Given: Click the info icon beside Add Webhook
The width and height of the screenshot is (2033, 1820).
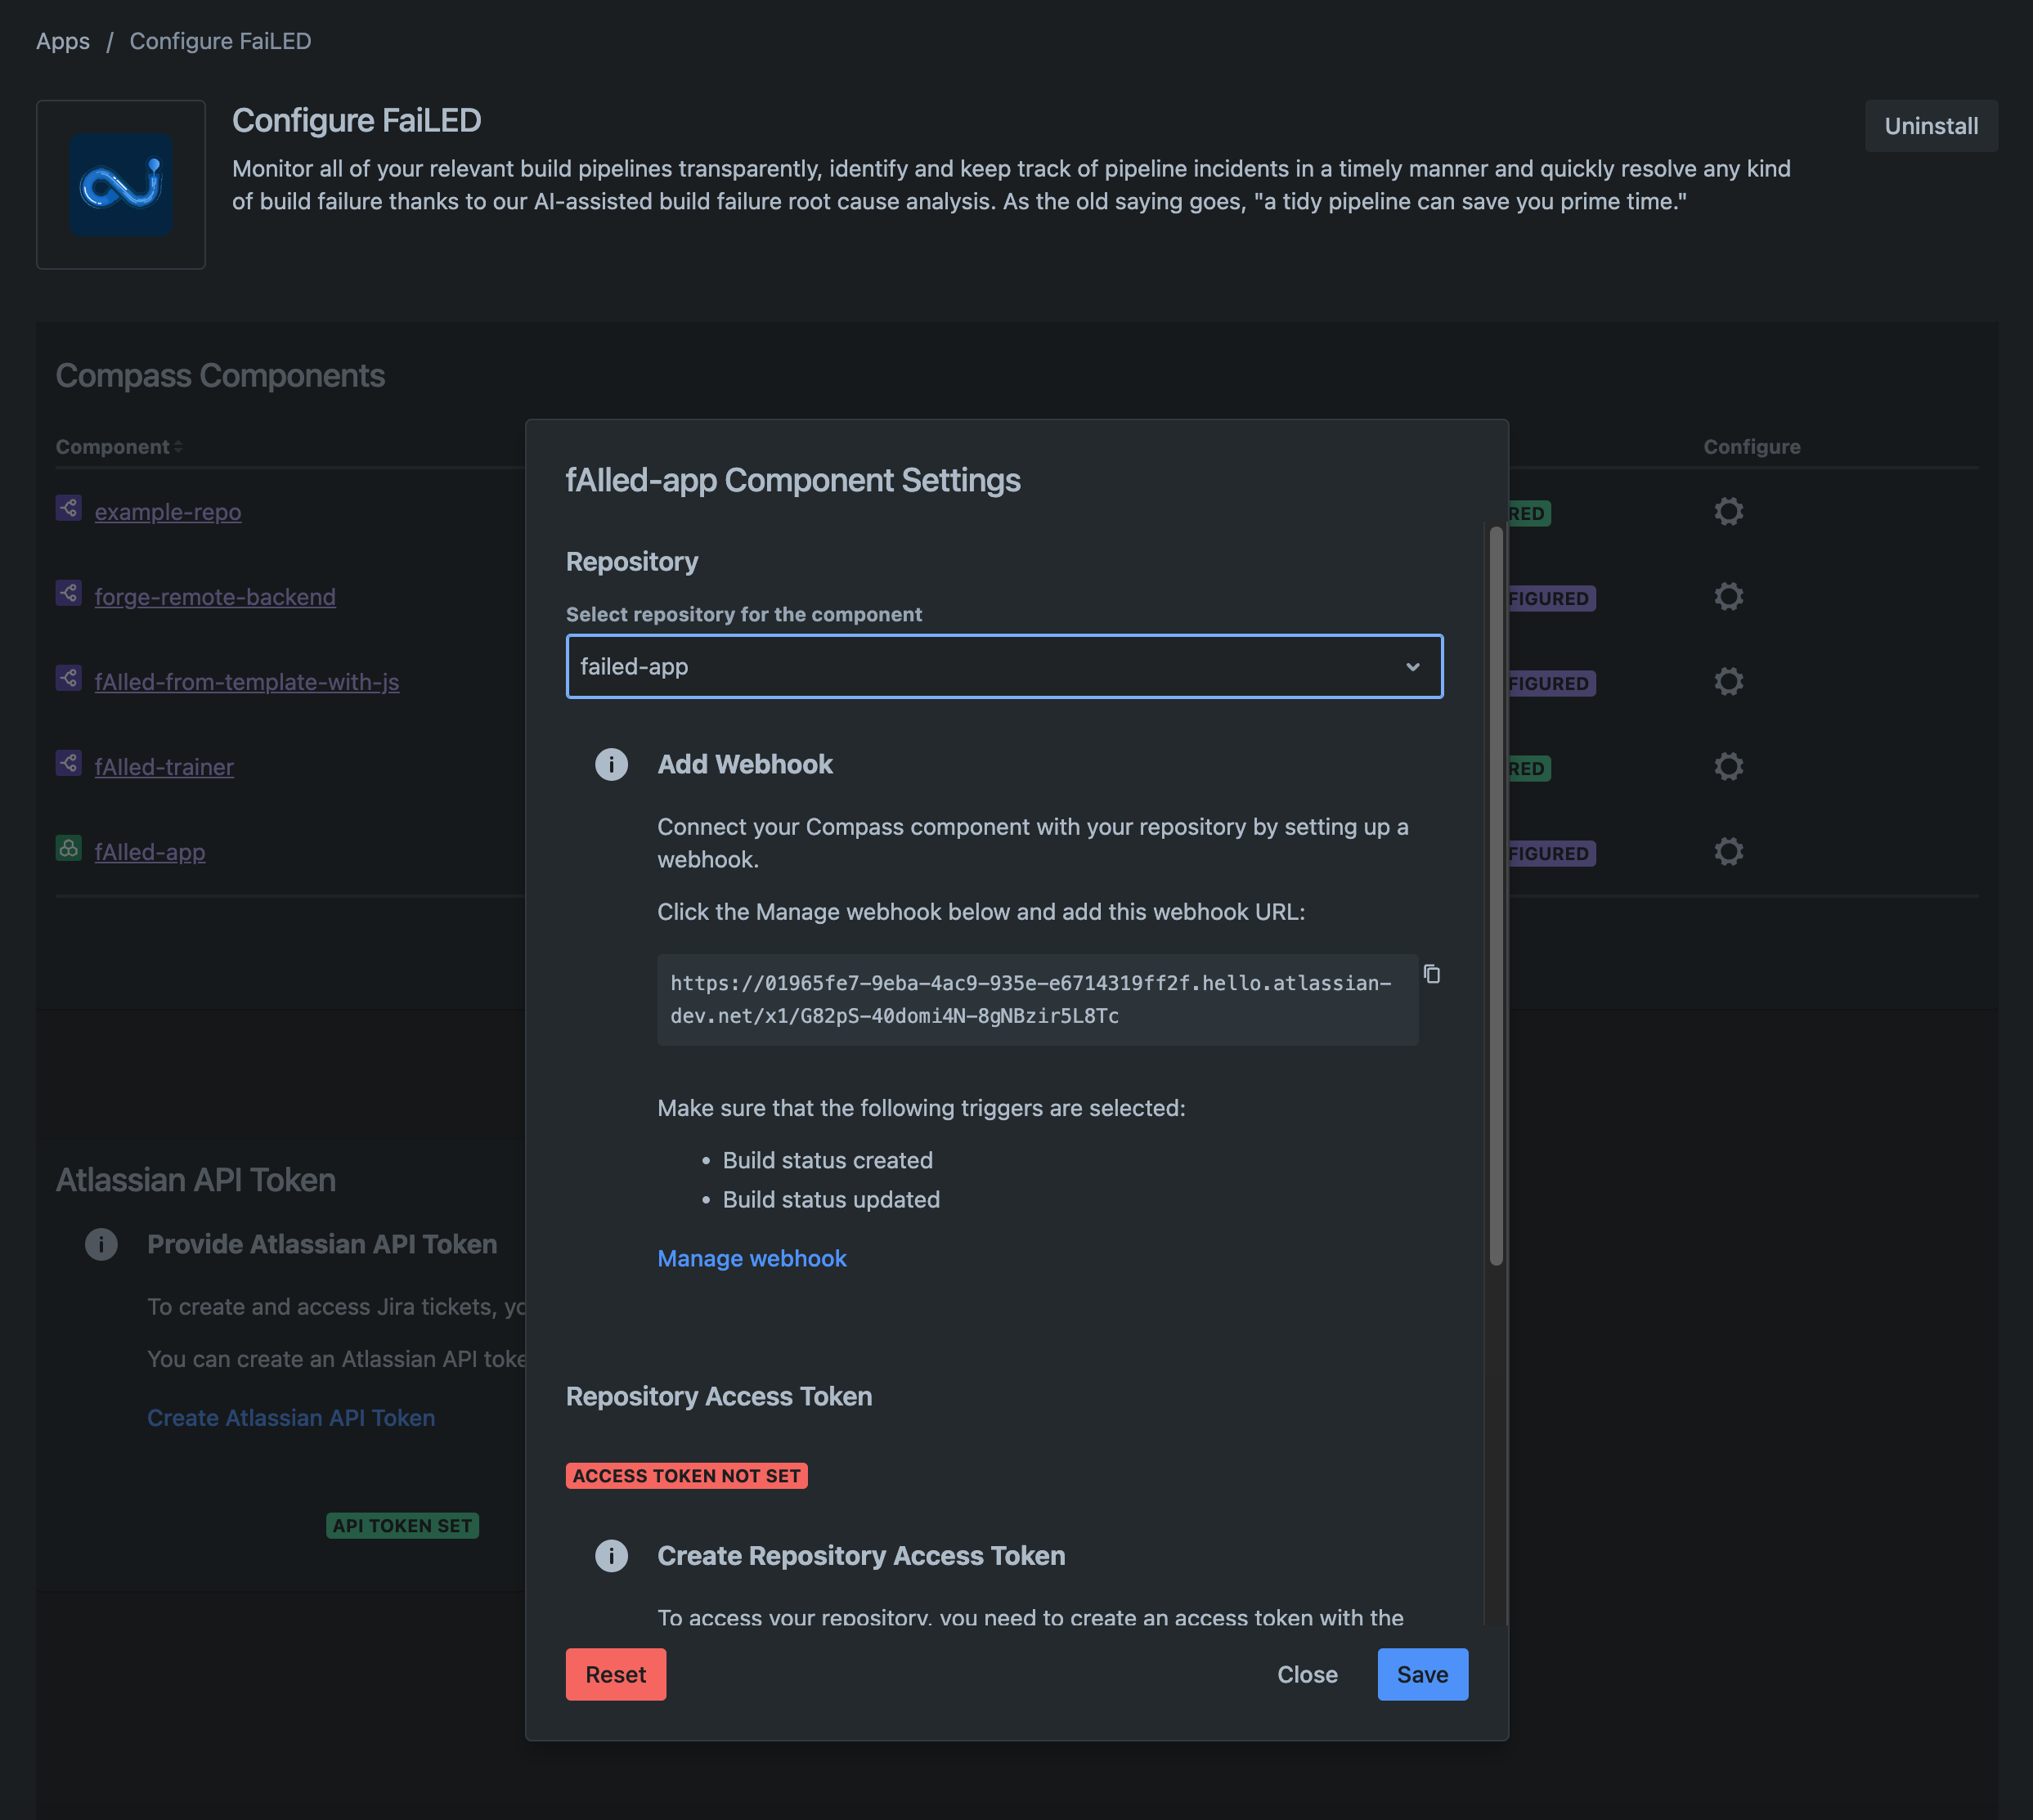Looking at the screenshot, I should click(611, 764).
